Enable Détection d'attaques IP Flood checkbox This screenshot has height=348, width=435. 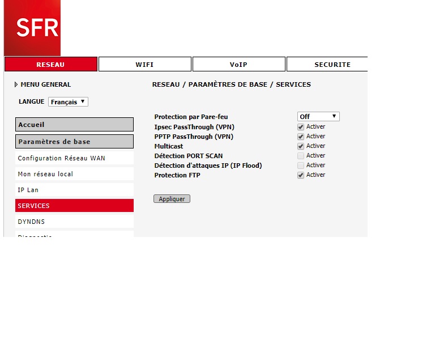[301, 165]
